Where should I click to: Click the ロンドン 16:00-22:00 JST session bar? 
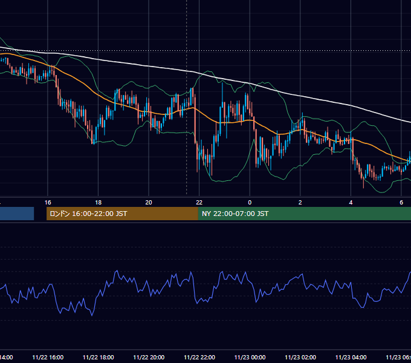tap(122, 214)
